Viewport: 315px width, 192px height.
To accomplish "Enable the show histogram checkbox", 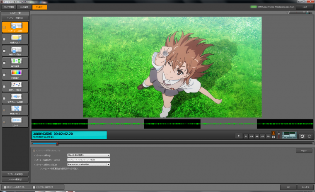I will pos(34,187).
